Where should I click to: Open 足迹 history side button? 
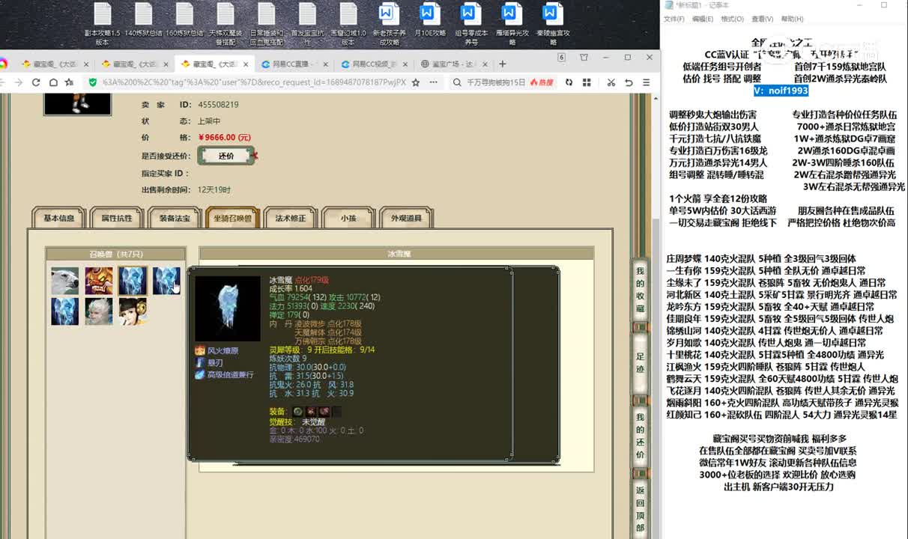[641, 362]
